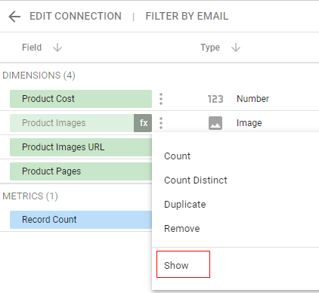Select the Product Pages field

[x=81, y=171]
